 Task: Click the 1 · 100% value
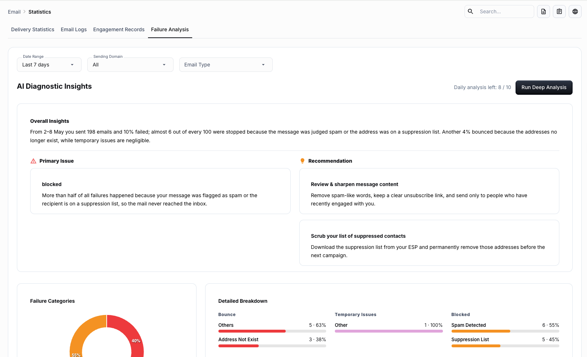click(x=434, y=325)
